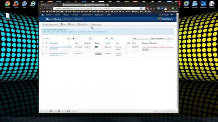Open the Sunday 25 May backup description link
The image size is (218, 122).
click(x=61, y=48)
